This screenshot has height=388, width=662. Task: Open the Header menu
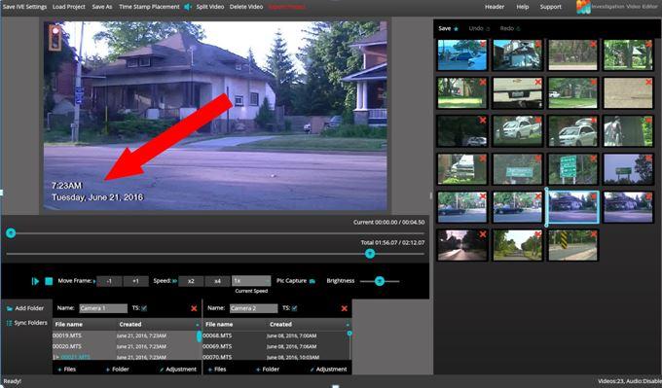pyautogui.click(x=495, y=7)
